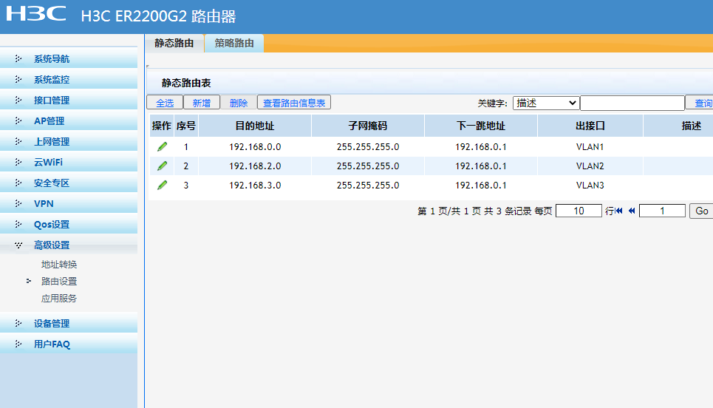713x408 pixels.
Task: Expand the 用户FAQ menu
Action: pyautogui.click(x=69, y=344)
